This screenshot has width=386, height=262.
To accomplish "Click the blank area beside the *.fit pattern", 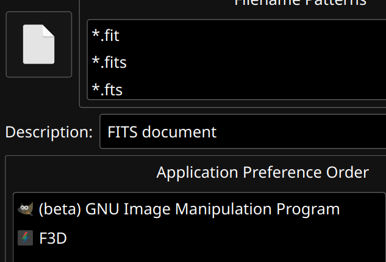I will coord(251,35).
